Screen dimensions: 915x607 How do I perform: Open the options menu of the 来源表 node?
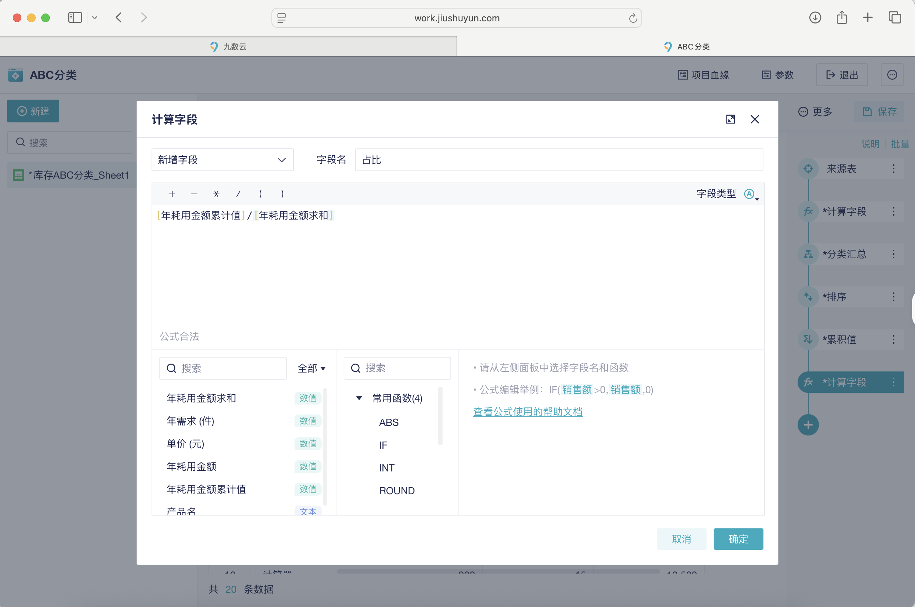(893, 168)
